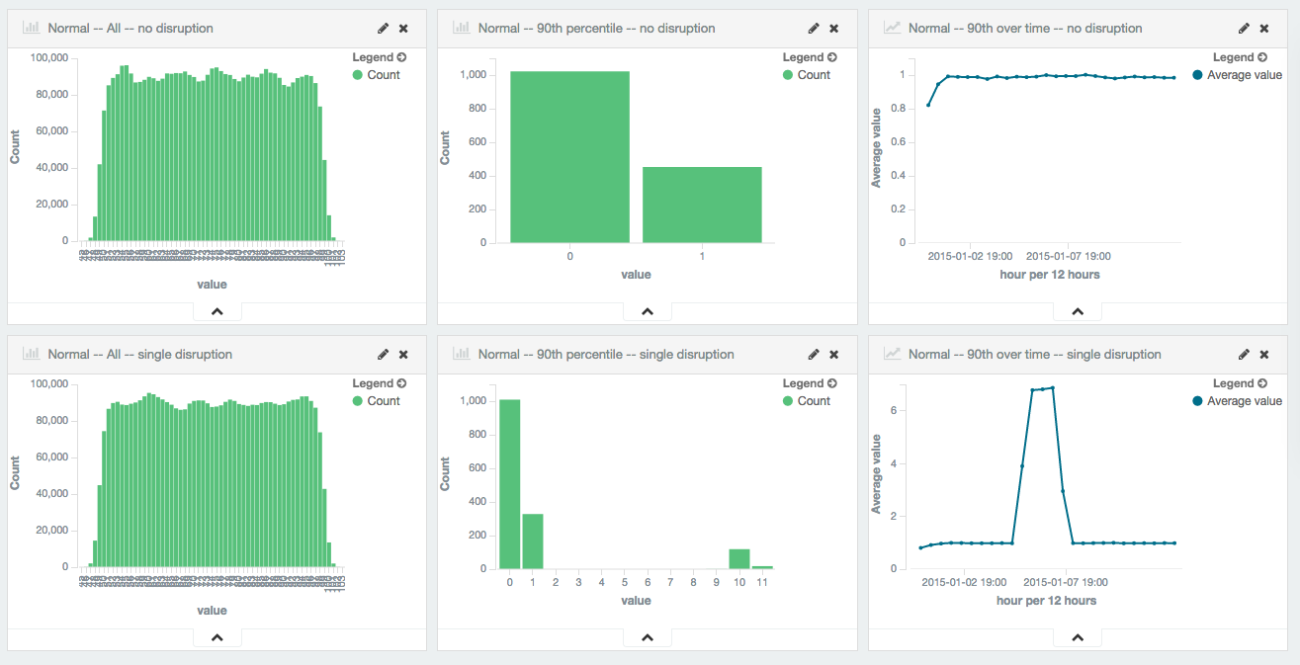This screenshot has width=1300, height=665.
Task: Click the value 10 bar in single disruption chart
Action: point(739,558)
